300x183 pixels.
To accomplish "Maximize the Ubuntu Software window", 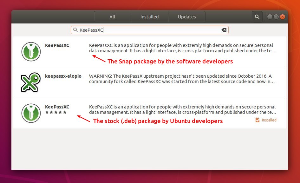I will (276, 17).
